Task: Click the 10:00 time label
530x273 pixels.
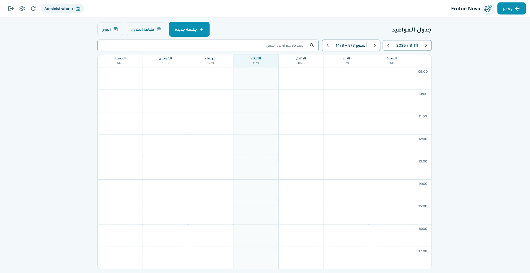Action: pyautogui.click(x=423, y=94)
